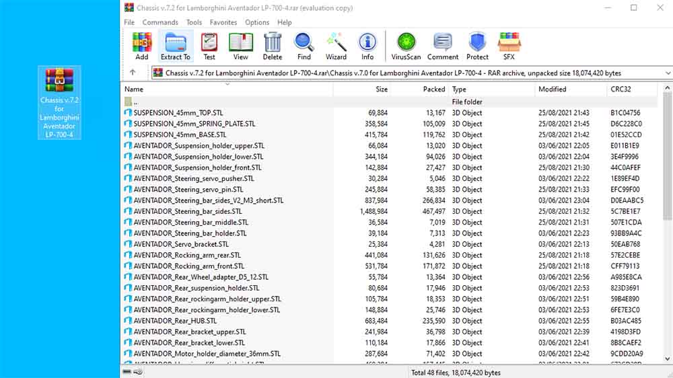Select AVENTADOR_Rear_rockingarm_holder_upper.STL
Viewport: 673px width, 378px height.
pos(207,299)
